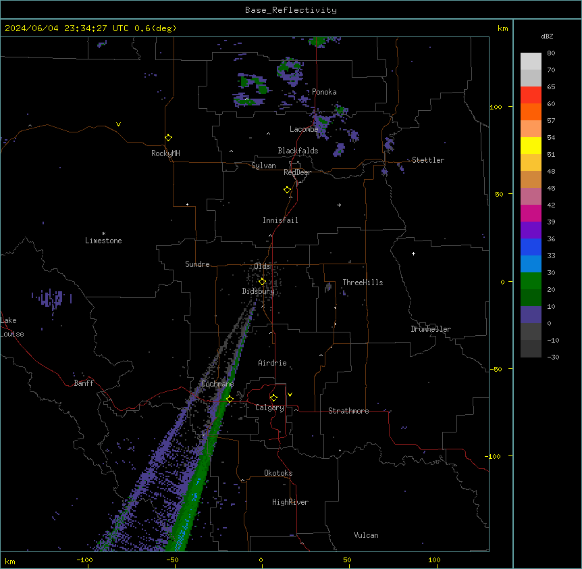Click the HighRiver city label

[290, 502]
